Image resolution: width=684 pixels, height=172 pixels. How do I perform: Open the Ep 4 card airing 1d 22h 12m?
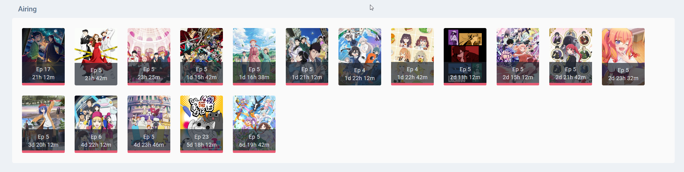(x=360, y=56)
